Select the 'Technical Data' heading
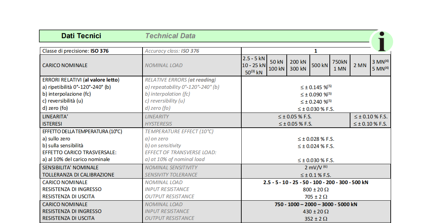 (170, 36)
